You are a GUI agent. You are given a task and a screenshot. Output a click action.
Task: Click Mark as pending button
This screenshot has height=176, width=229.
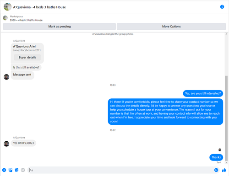tap(60, 27)
